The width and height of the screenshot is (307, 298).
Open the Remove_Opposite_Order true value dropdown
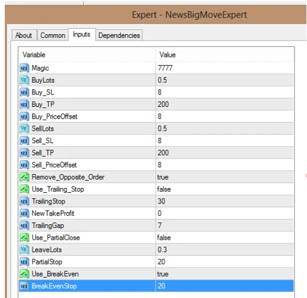tap(225, 177)
